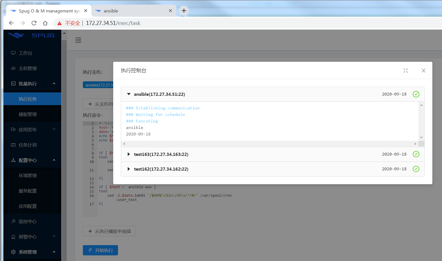Go forward in browser history
Screen dimensions: 442x261
(x=23, y=23)
